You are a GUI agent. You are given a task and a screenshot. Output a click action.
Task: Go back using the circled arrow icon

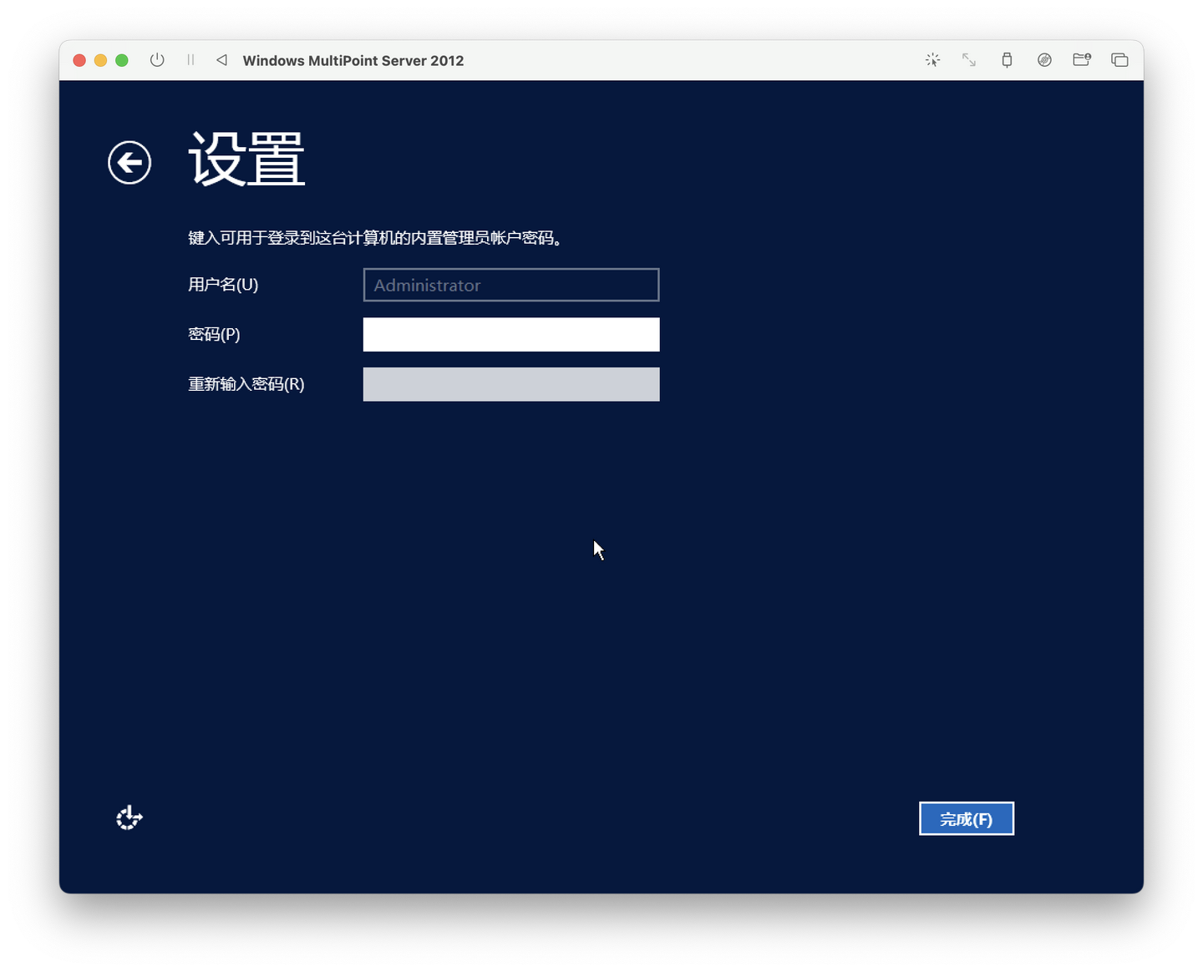pos(129,162)
